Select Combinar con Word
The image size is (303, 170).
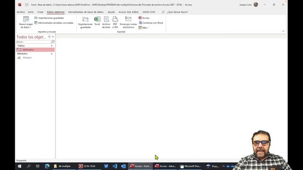tap(151, 23)
